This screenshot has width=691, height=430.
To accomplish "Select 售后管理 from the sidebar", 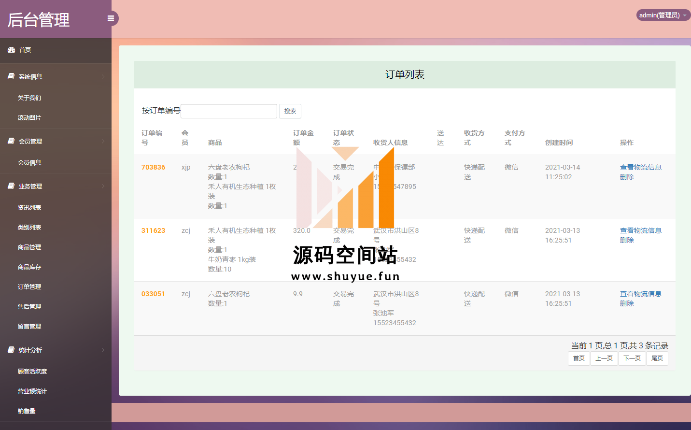I will [x=29, y=306].
